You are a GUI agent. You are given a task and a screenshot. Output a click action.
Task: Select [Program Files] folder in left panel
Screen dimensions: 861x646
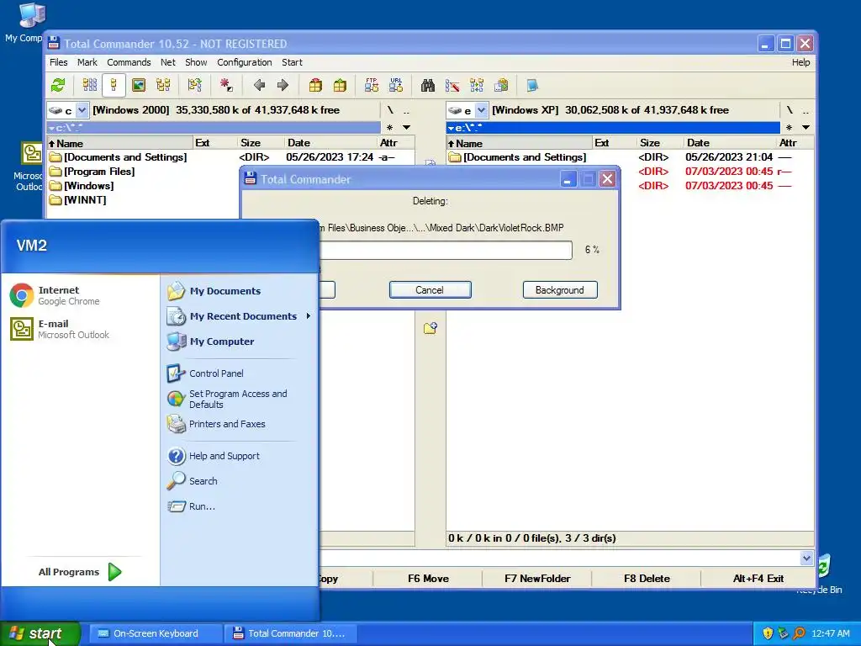click(x=99, y=172)
